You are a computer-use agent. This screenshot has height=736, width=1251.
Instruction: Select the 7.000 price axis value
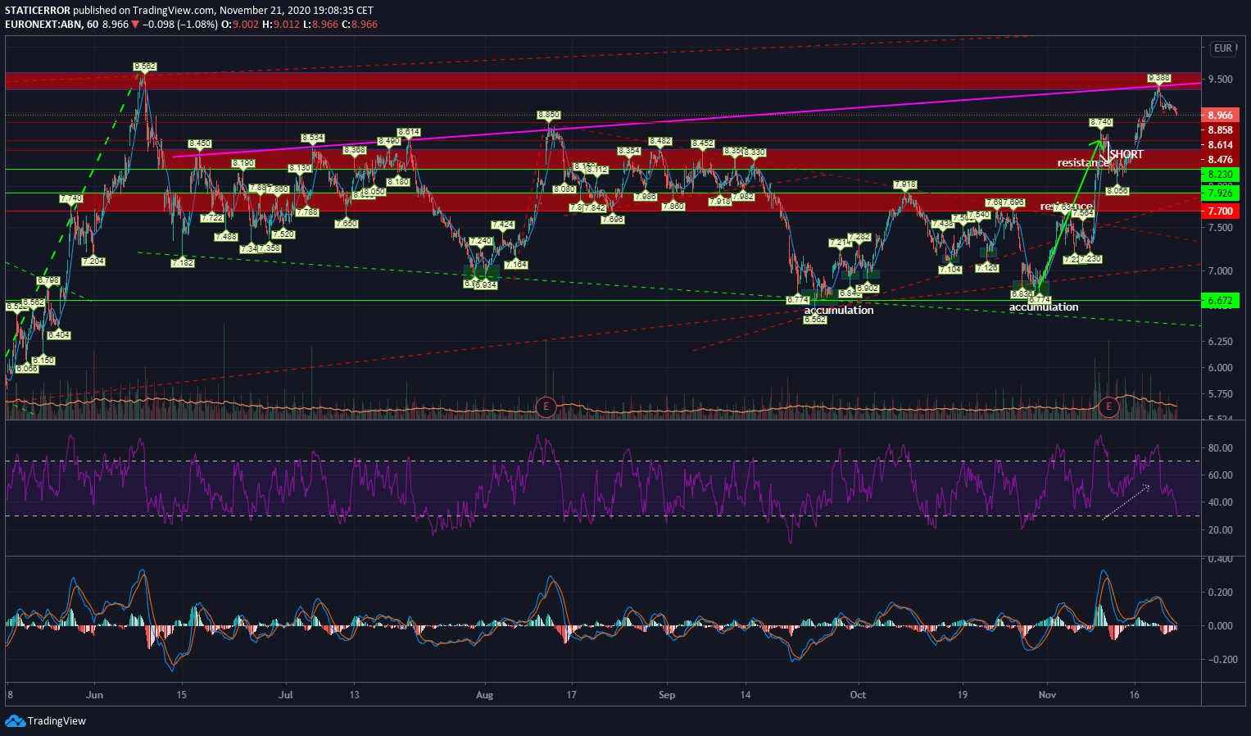pos(1220,271)
